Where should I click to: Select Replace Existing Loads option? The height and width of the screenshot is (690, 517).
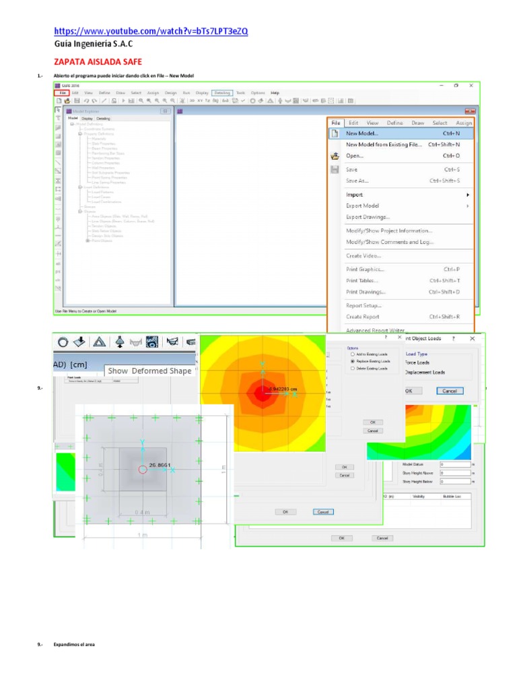[x=353, y=361]
